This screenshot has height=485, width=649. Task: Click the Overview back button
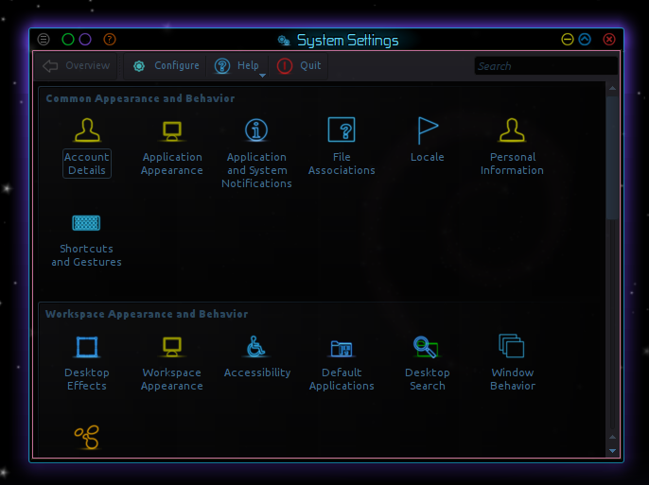76,66
